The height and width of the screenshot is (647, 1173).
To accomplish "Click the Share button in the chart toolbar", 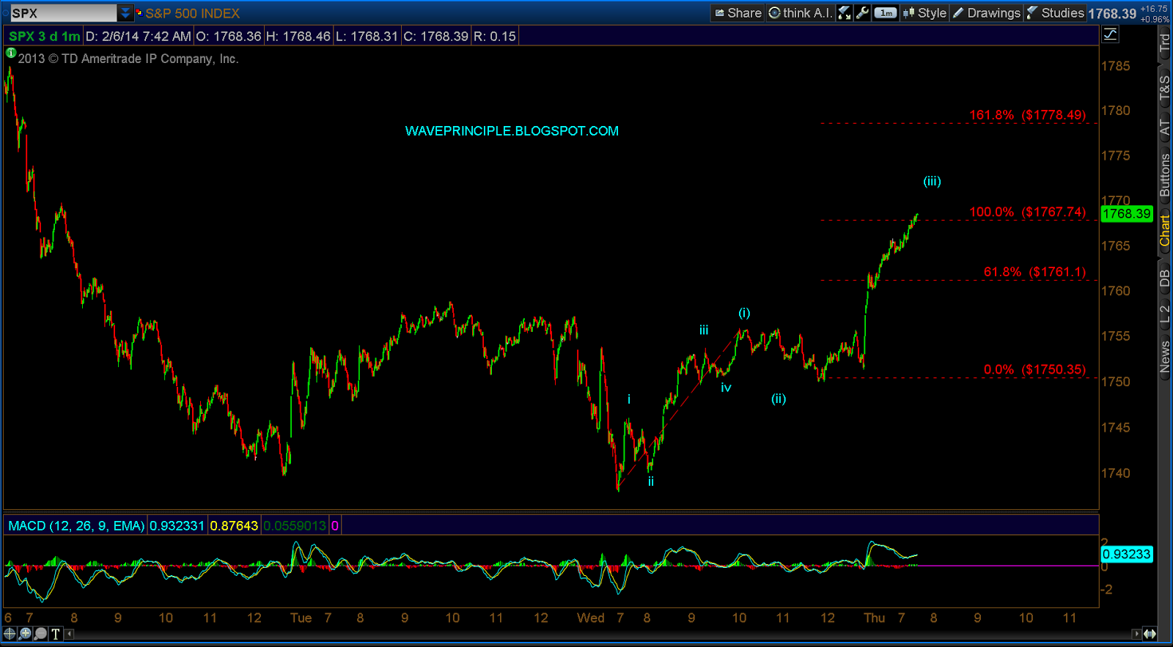I will [738, 12].
